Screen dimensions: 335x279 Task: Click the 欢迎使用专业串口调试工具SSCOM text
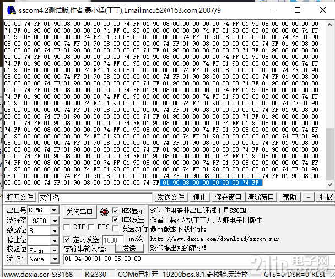[x=201, y=211]
